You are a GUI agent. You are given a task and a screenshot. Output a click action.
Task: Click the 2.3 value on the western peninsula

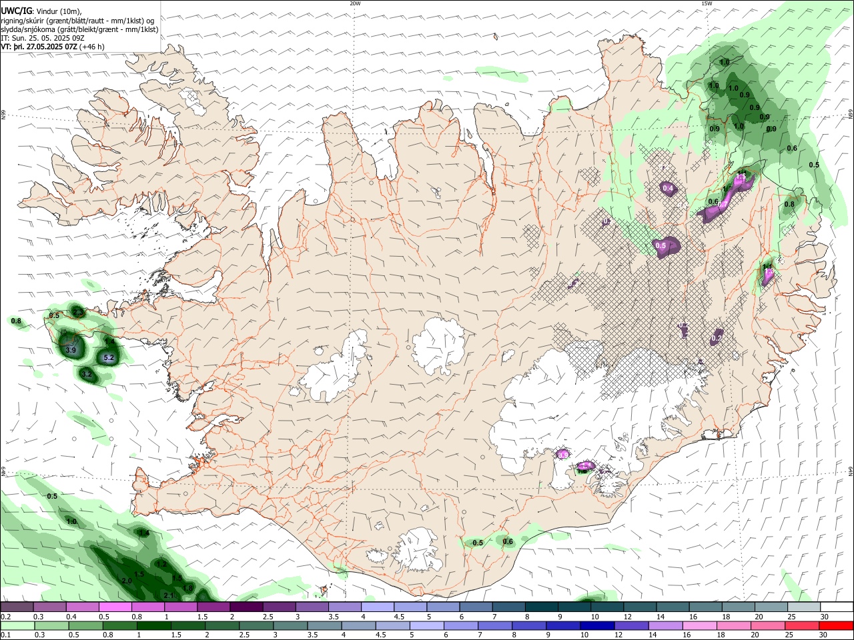78,311
